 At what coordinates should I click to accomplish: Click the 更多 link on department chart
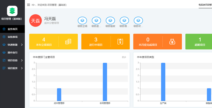(124, 57)
